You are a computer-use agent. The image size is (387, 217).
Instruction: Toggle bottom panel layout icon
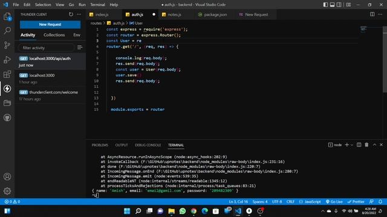coord(332,5)
